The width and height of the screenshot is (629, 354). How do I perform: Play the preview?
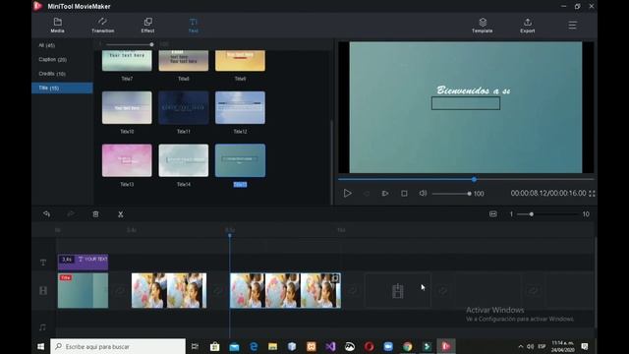347,194
